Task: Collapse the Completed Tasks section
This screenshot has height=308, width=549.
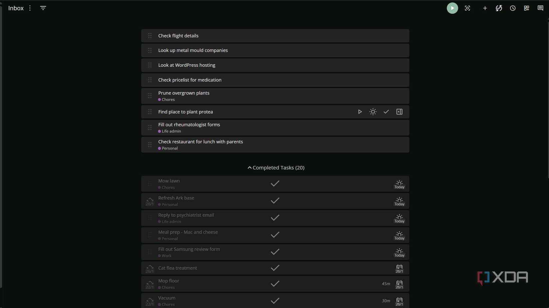Action: (276, 168)
